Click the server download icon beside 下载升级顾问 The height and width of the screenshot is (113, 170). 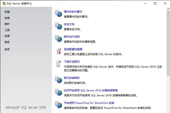[59, 64]
